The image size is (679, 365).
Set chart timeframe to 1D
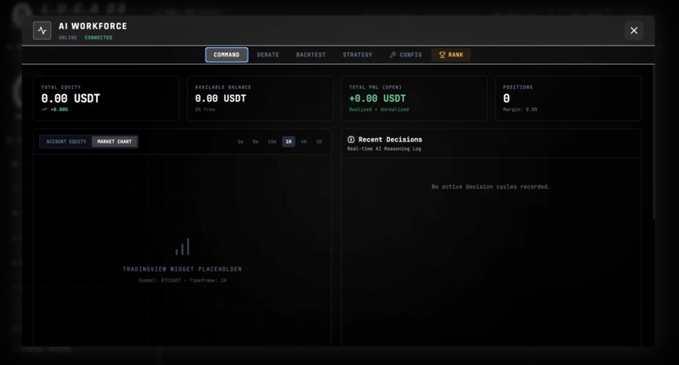coord(318,142)
